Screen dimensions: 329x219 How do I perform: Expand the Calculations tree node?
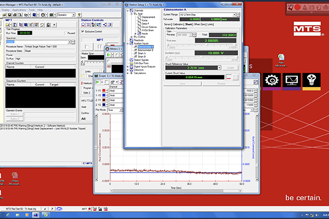(128, 73)
